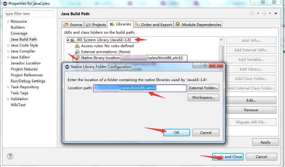Click the back navigation arrow icon
Image resolution: width=285 pixels, height=167 pixels.
pos(252,13)
